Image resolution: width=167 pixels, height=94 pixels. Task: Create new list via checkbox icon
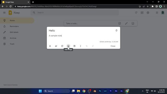(x=120, y=23)
